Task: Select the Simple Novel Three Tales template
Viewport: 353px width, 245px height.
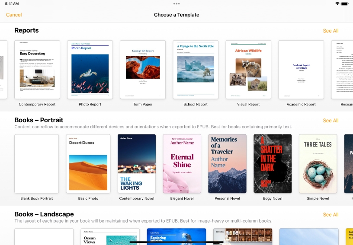Action: point(318,163)
